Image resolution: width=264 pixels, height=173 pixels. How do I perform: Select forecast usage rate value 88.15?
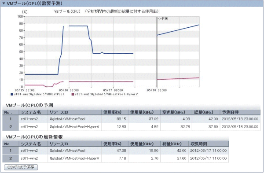(x=121, y=119)
